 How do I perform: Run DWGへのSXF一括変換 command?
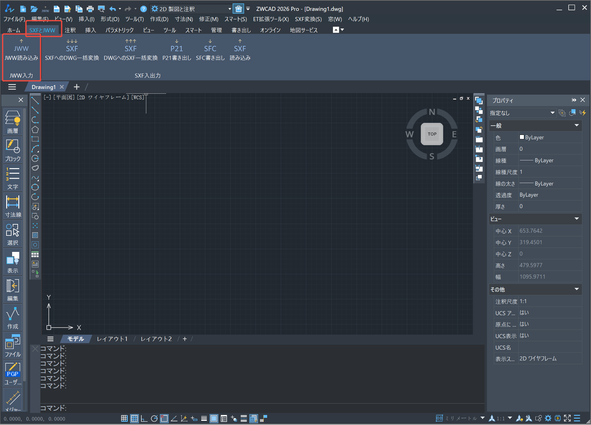tap(131, 50)
